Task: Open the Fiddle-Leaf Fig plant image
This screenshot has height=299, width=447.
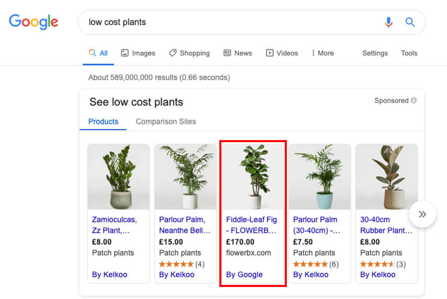Action: [x=253, y=177]
